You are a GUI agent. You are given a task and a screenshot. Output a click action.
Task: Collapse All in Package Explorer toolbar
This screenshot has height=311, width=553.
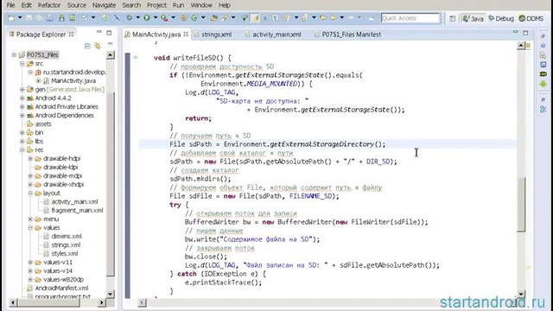pyautogui.click(x=87, y=46)
